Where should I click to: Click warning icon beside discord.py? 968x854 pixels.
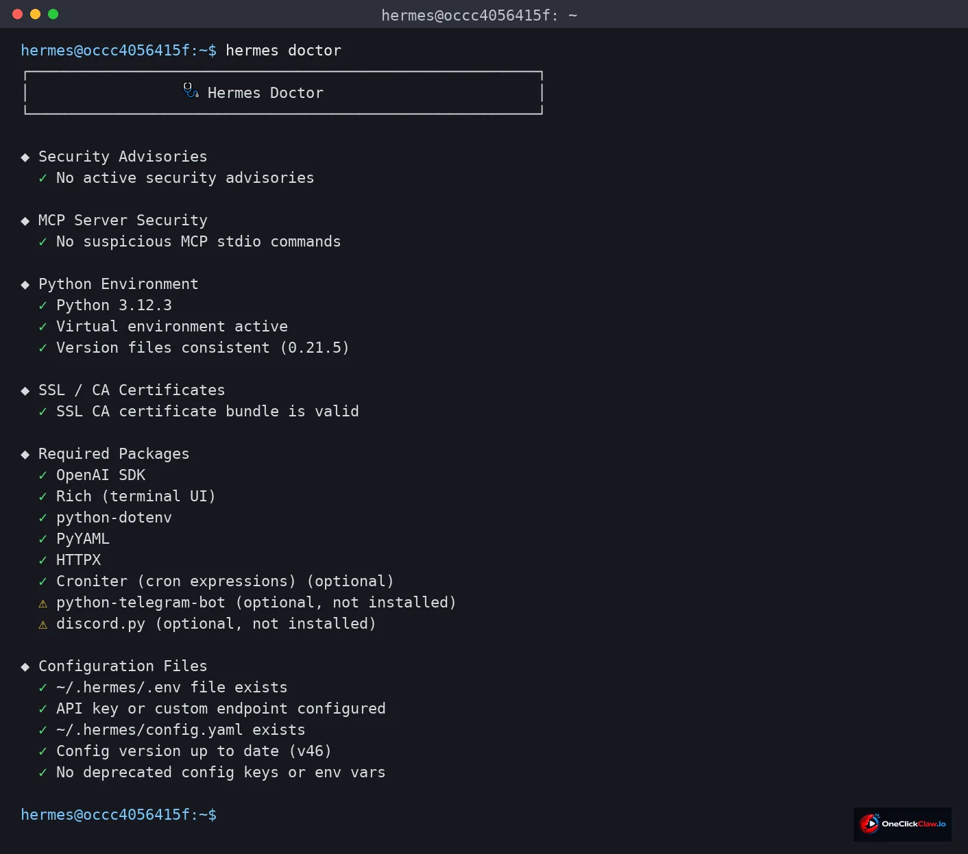click(43, 625)
